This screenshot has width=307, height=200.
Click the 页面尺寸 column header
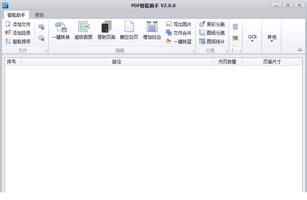pos(272,62)
